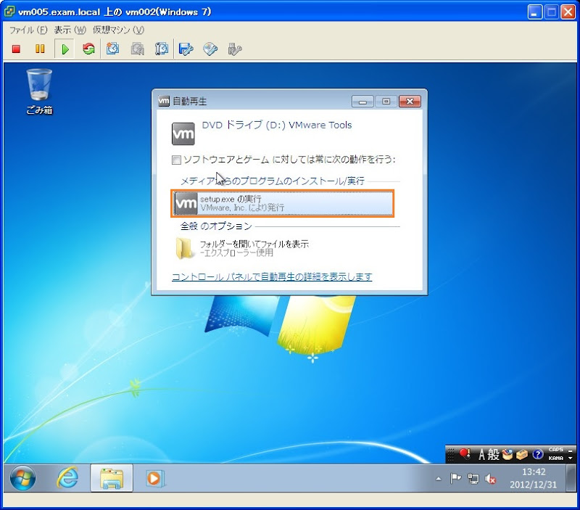580x510 pixels.
Task: Click the Reset virtual machine toolbar icon
Action: [x=88, y=49]
